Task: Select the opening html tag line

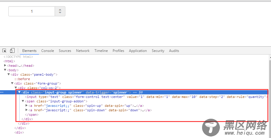Action: (9, 61)
